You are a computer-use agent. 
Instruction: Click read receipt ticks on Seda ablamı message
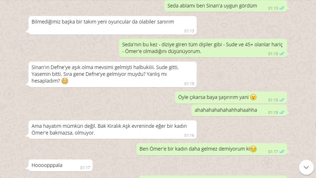[282, 8]
